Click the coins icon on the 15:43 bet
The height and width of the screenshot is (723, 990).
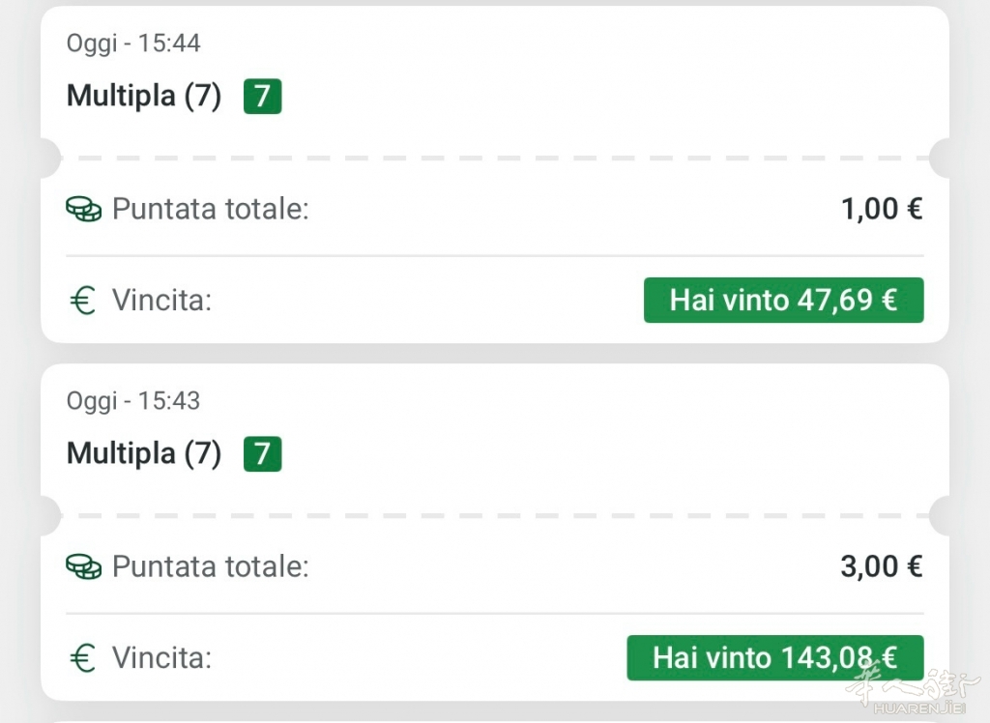(84, 566)
